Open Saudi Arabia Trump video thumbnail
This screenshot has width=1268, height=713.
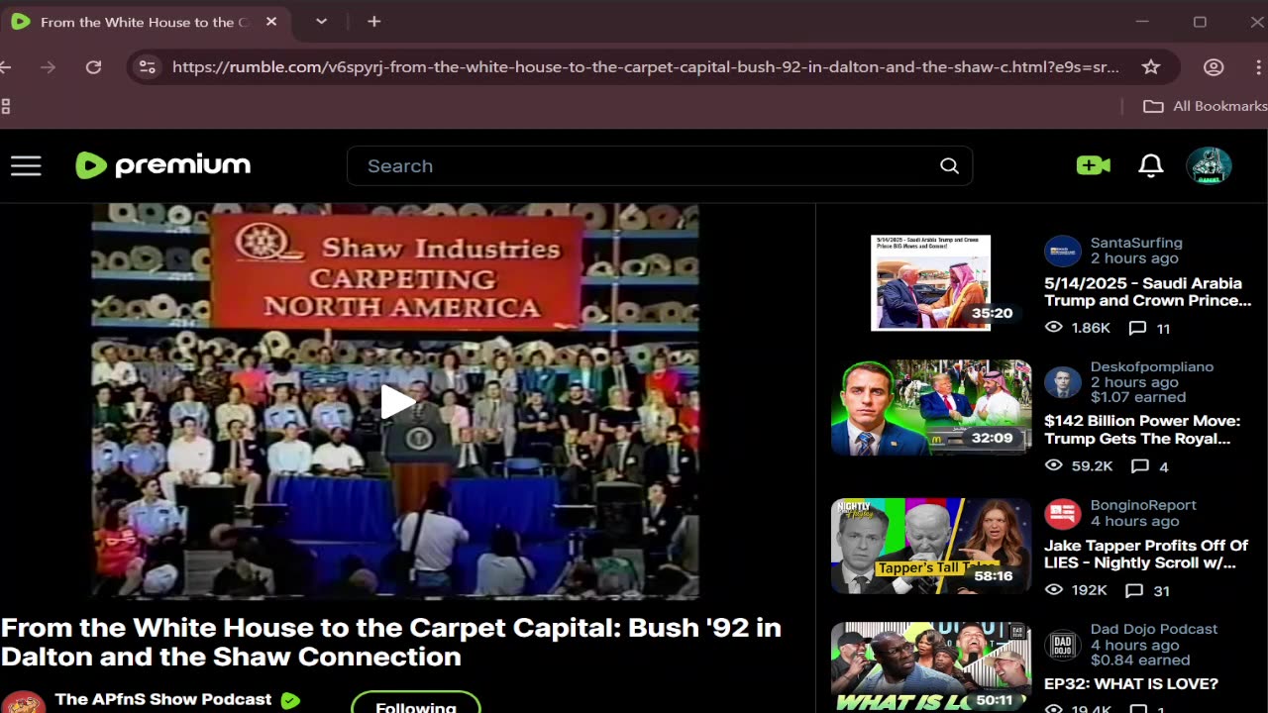click(x=930, y=282)
